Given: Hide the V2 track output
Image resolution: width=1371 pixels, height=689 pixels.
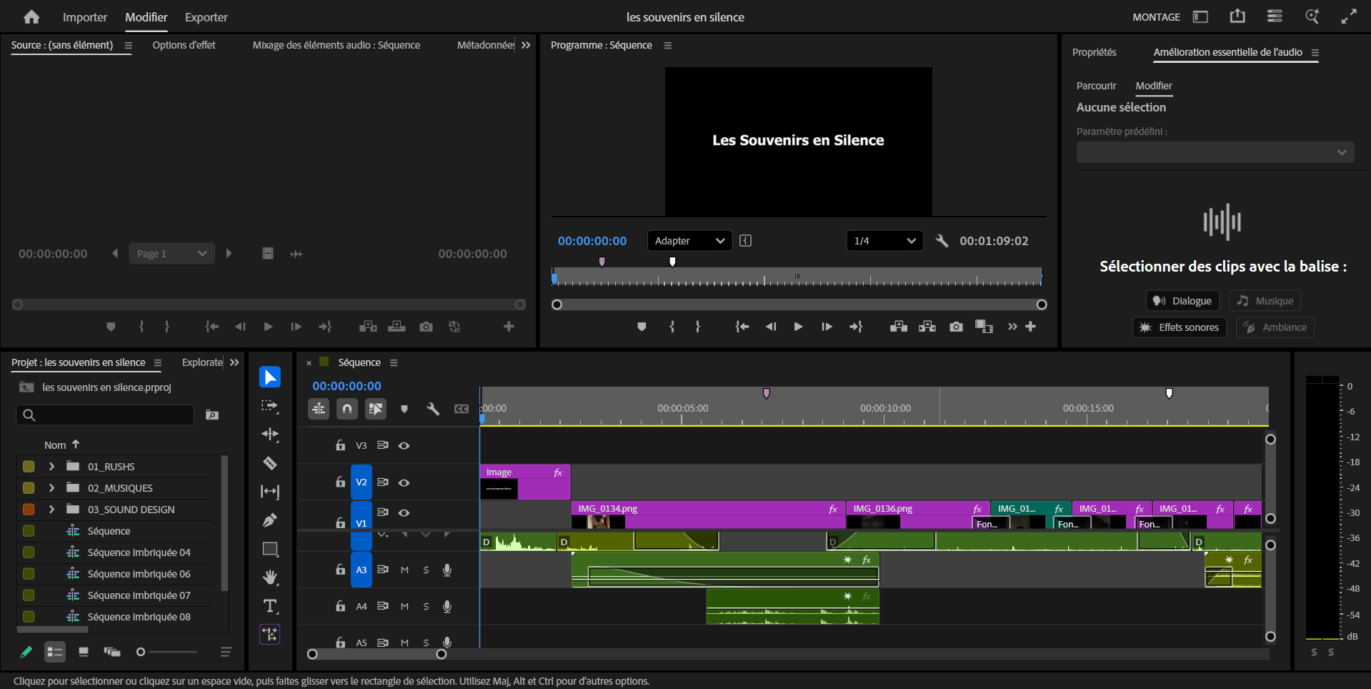Looking at the screenshot, I should [404, 482].
